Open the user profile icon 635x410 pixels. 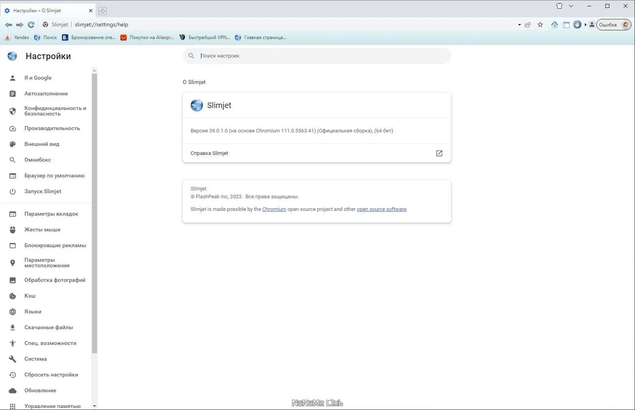592,25
